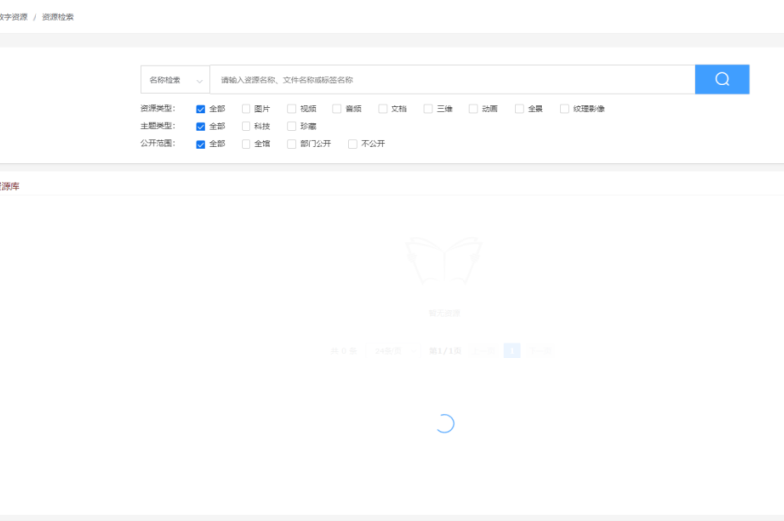
Task: Uncheck 全部 in the 资源类型 row
Action: [x=200, y=109]
